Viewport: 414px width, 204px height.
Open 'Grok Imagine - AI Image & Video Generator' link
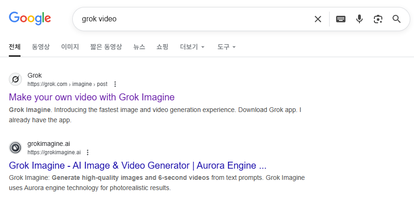(x=138, y=165)
